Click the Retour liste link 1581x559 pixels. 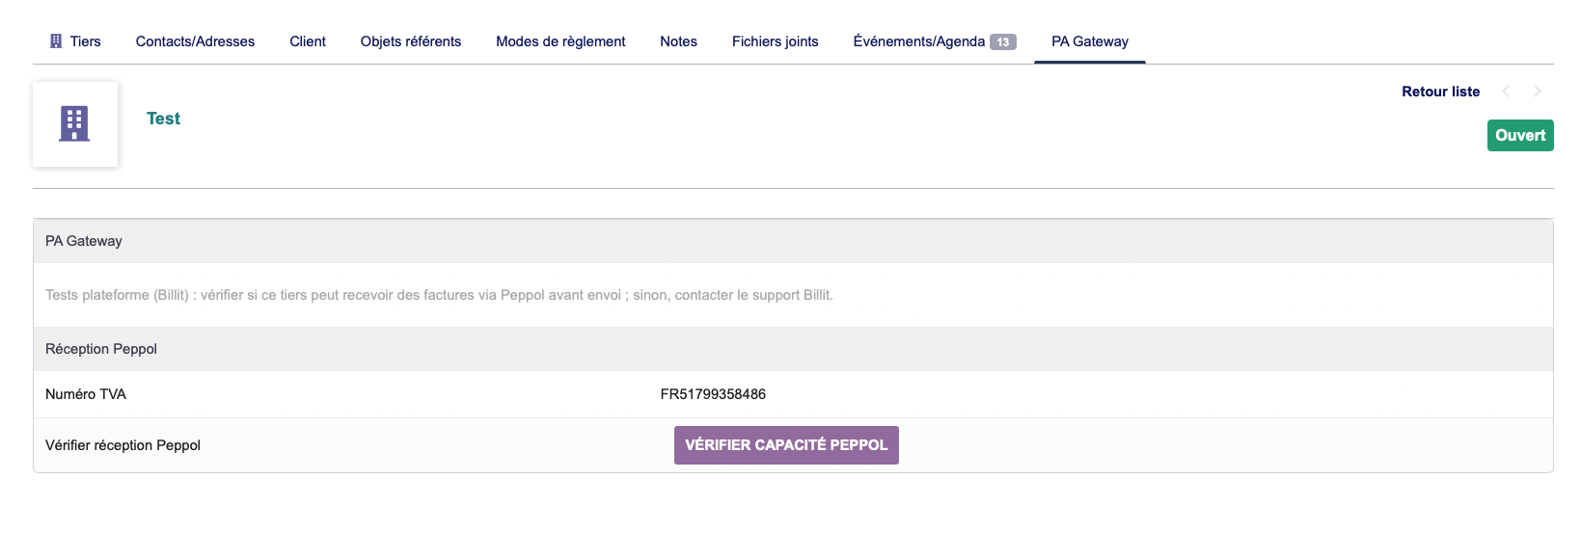click(x=1440, y=92)
